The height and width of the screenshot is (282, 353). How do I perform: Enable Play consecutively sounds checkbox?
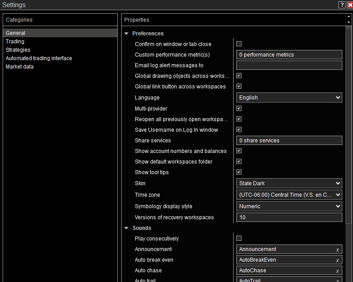coord(239,238)
